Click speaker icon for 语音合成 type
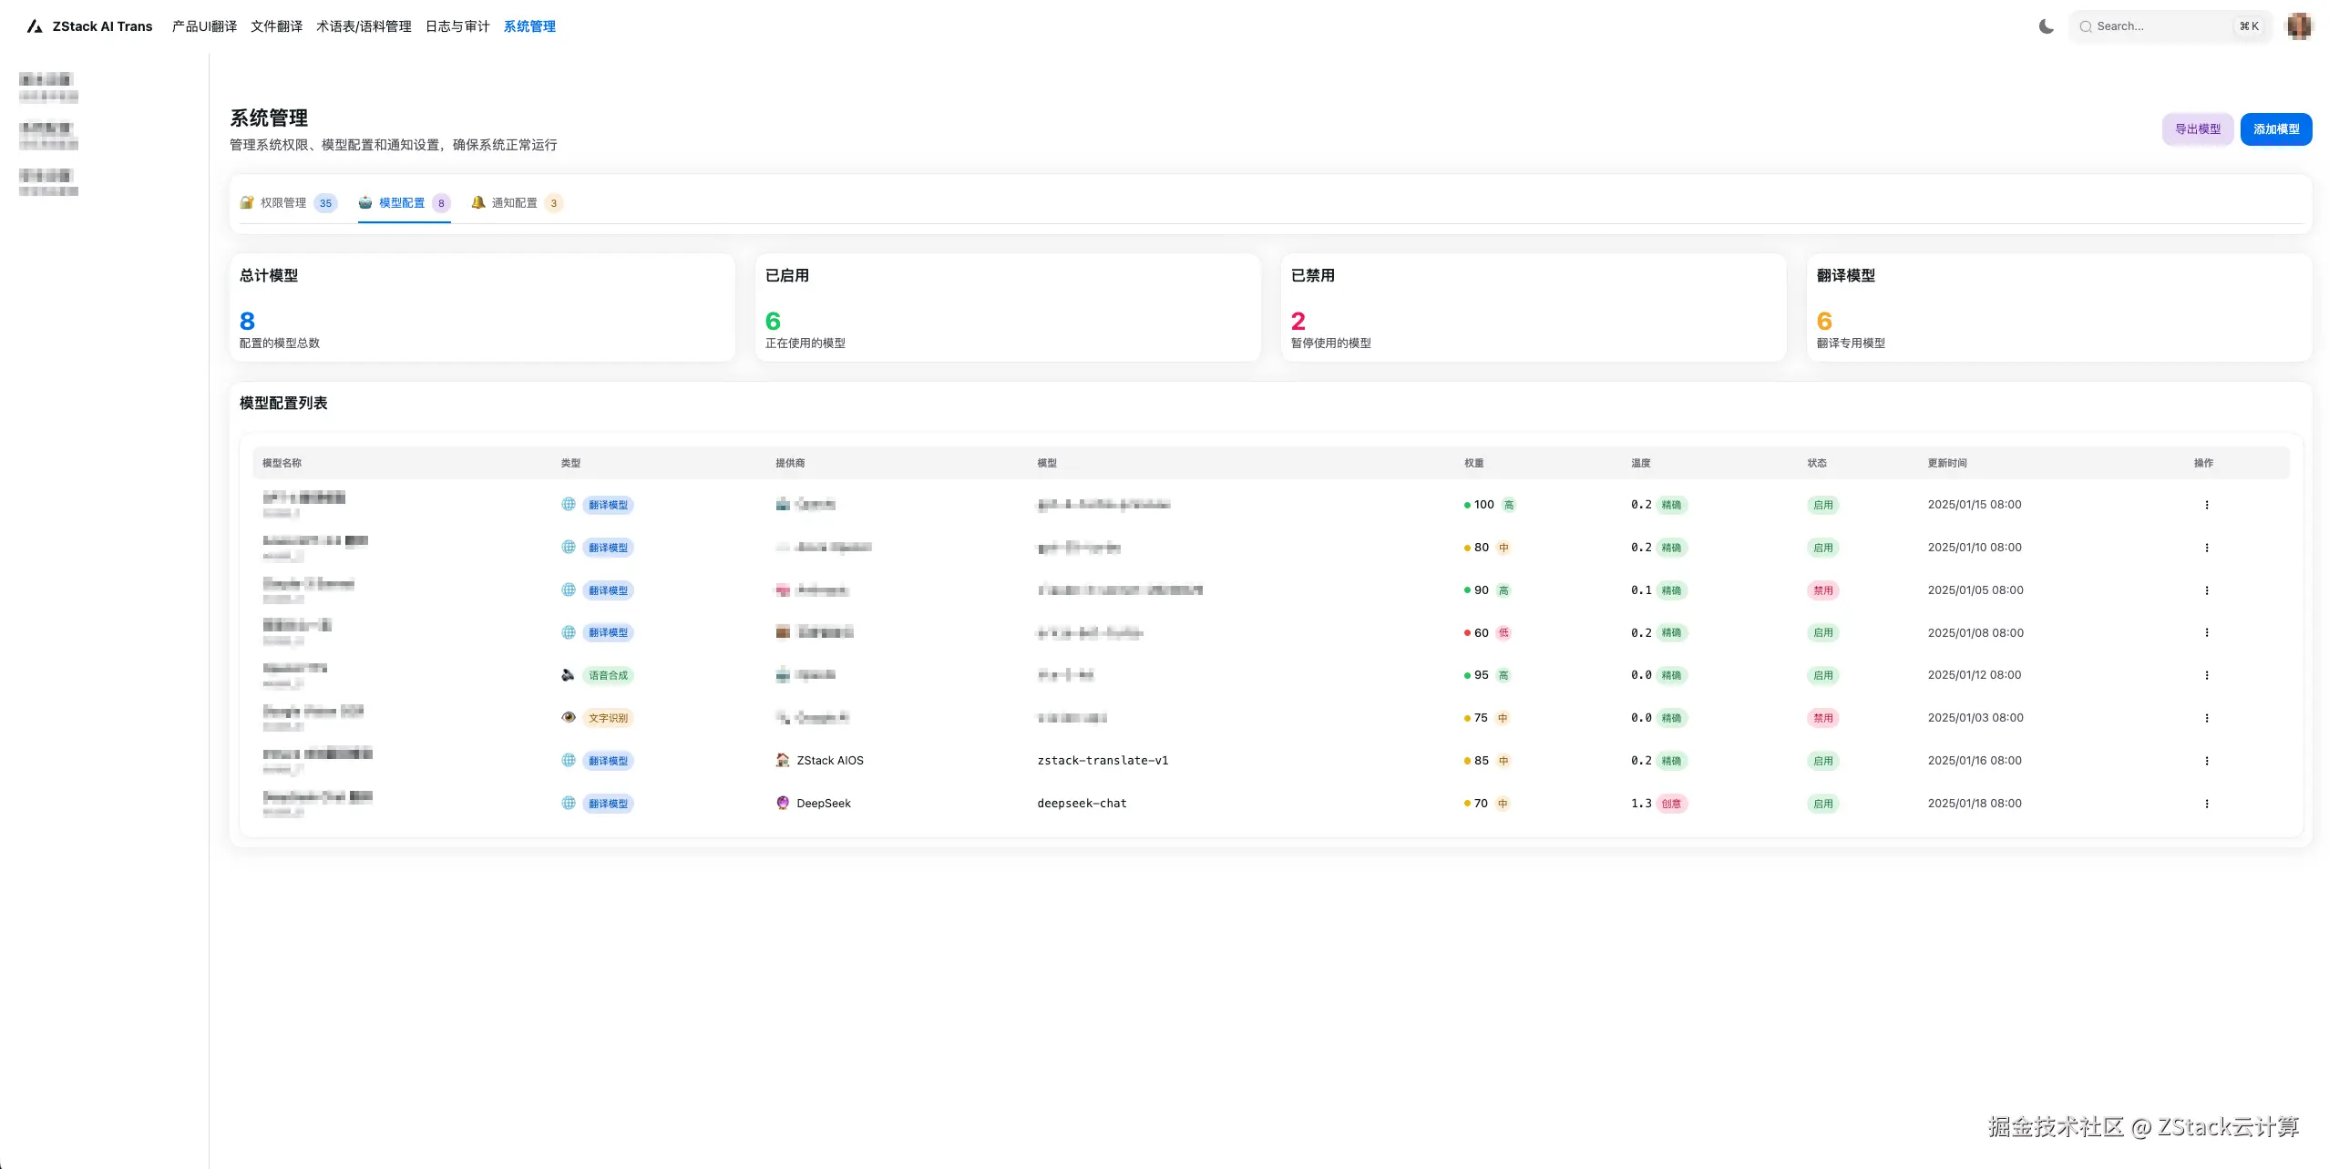The image size is (2329, 1169). tap(569, 675)
